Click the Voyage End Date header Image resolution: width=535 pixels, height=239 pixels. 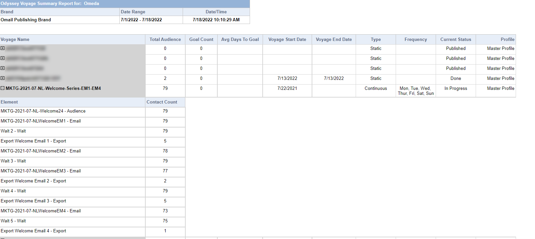(x=334, y=39)
